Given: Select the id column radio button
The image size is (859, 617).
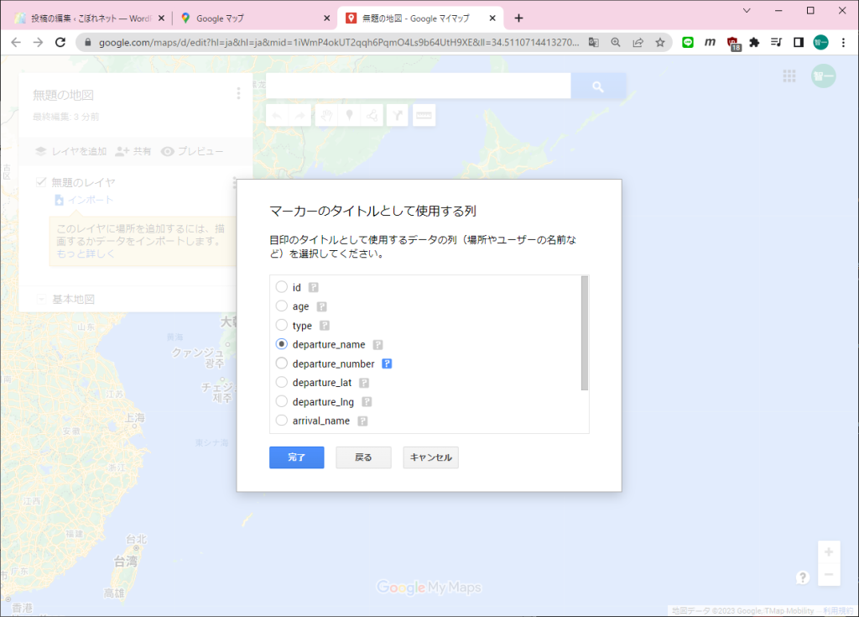Looking at the screenshot, I should pos(282,286).
